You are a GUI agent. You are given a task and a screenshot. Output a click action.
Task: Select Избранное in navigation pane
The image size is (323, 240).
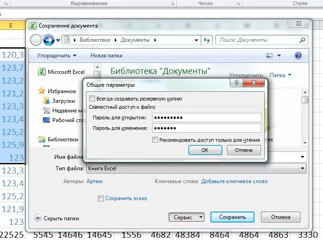[x=57, y=91]
